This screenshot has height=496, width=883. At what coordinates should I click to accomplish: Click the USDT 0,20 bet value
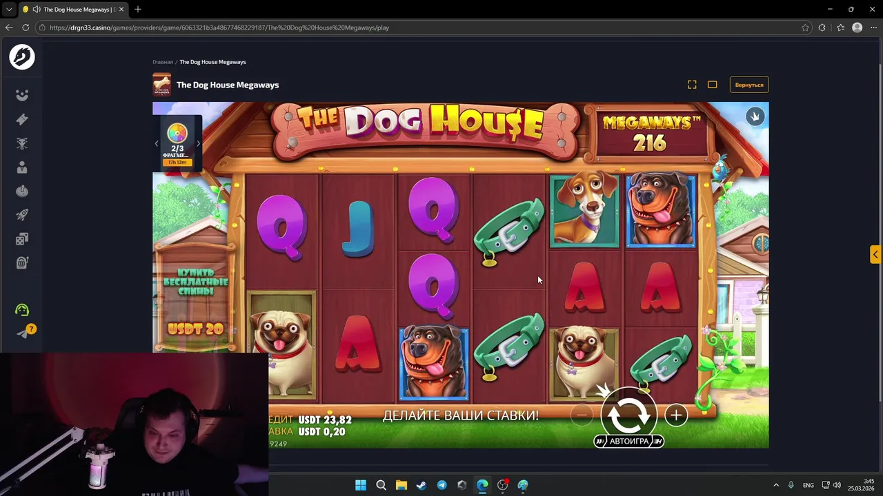[x=321, y=432]
